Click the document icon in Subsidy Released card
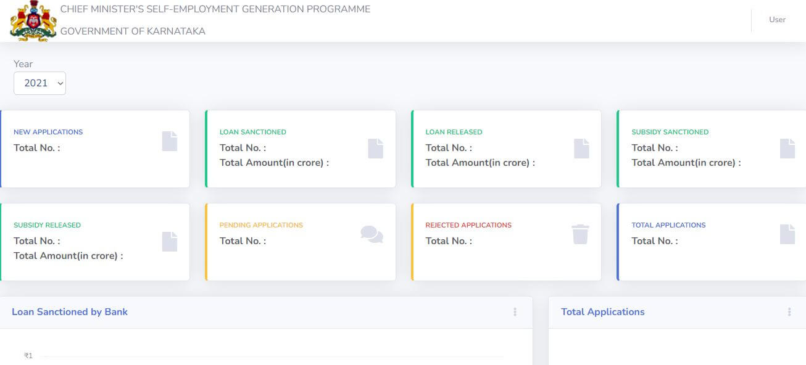The height and width of the screenshot is (365, 806). coord(170,241)
